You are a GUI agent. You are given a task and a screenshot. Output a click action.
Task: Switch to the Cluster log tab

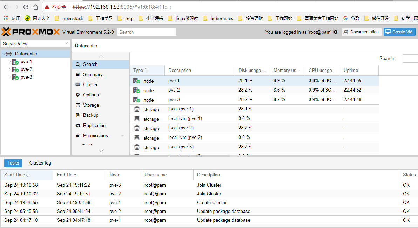click(40, 163)
